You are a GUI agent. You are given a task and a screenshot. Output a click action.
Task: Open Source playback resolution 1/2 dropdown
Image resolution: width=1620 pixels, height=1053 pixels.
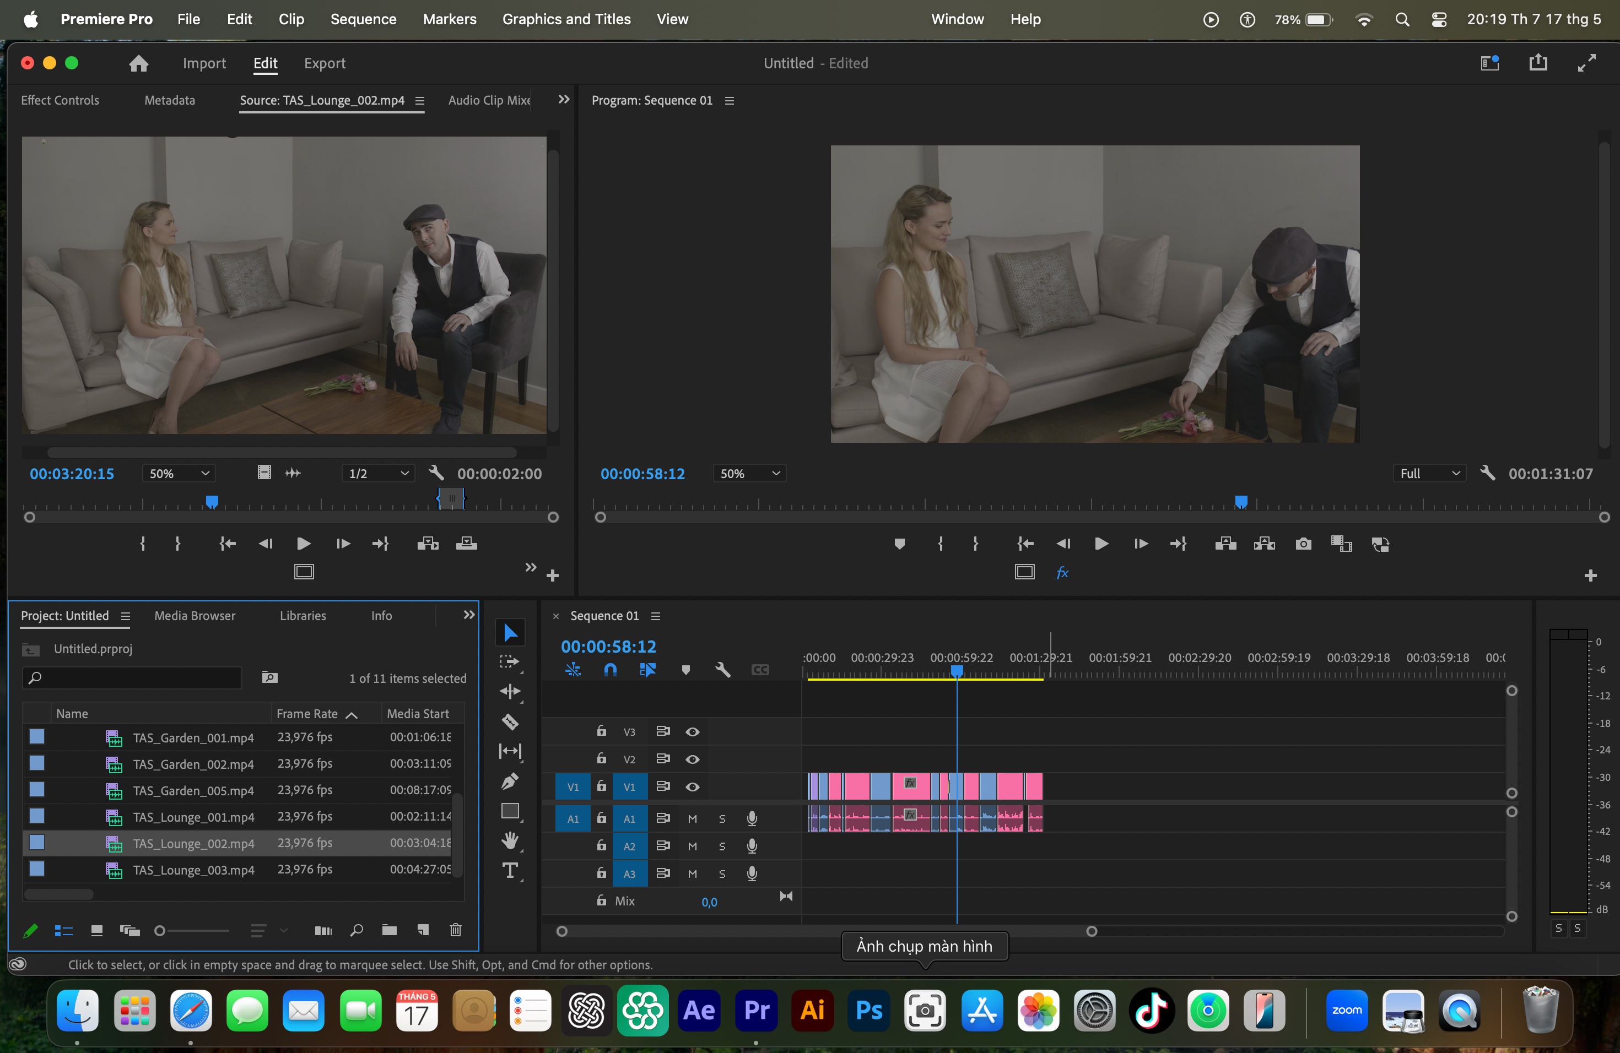tap(379, 474)
